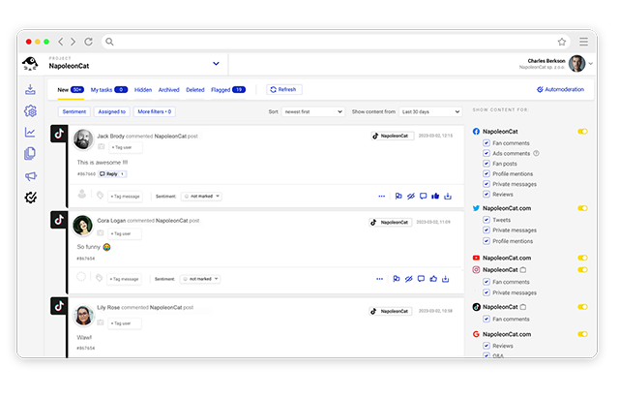Image resolution: width=619 pixels, height=398 pixels.
Task: Switch to the Archived tab
Action: (169, 89)
